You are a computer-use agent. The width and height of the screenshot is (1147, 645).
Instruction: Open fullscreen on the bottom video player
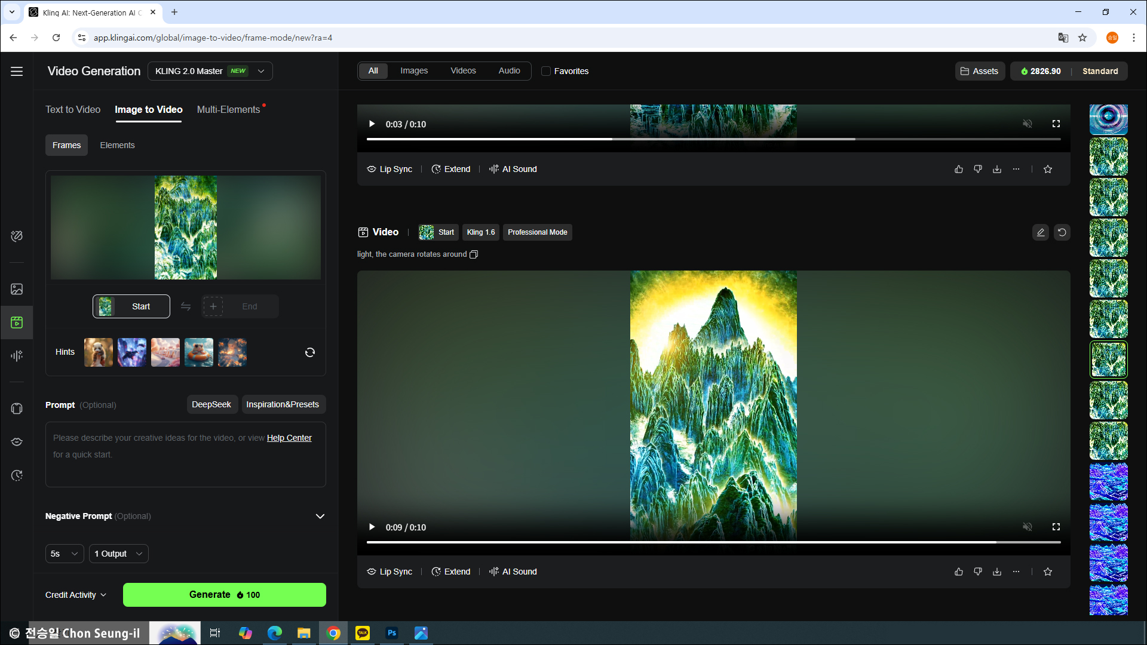tap(1056, 527)
